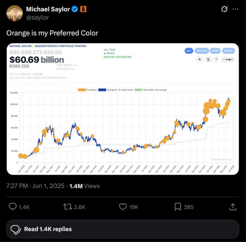Open the reply comment icon
Screen dimensions: 246x242
13,207
